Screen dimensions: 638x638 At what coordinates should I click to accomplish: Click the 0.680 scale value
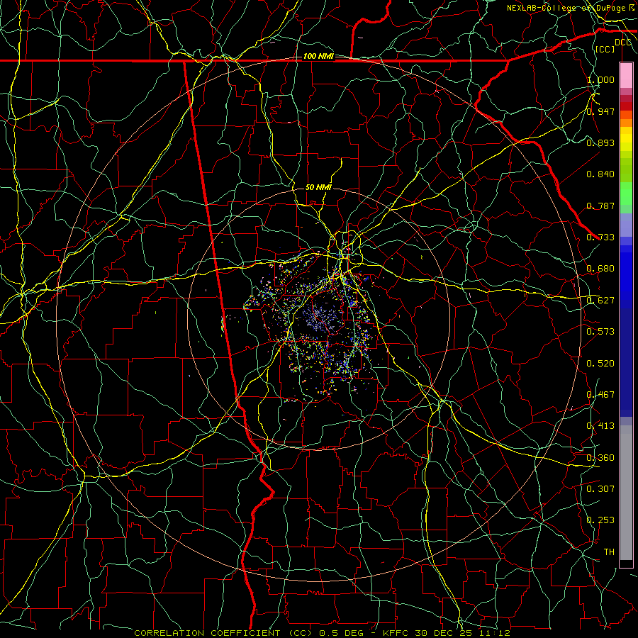[600, 269]
